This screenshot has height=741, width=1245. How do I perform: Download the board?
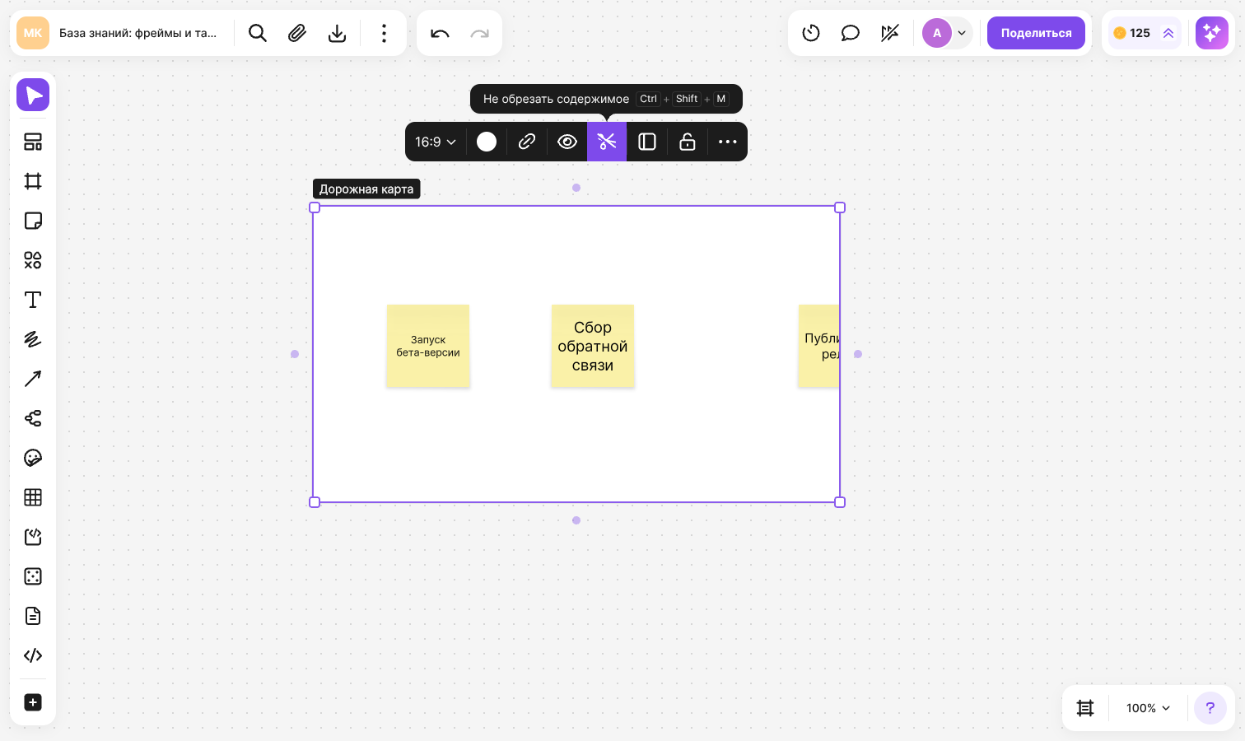[337, 33]
